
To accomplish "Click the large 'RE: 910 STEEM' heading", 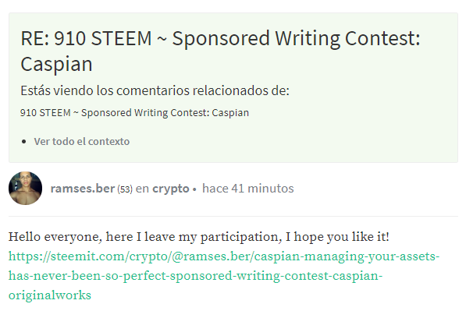I will tap(220, 51).
